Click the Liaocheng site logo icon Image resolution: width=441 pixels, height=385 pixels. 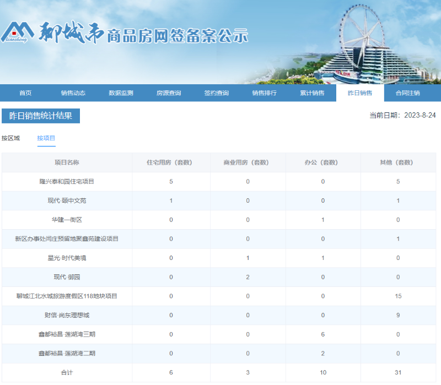[18, 35]
